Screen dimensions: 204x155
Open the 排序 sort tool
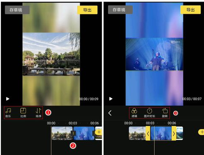39,113
